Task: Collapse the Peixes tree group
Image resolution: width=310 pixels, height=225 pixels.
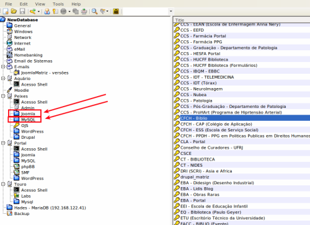Action: [x=3, y=96]
